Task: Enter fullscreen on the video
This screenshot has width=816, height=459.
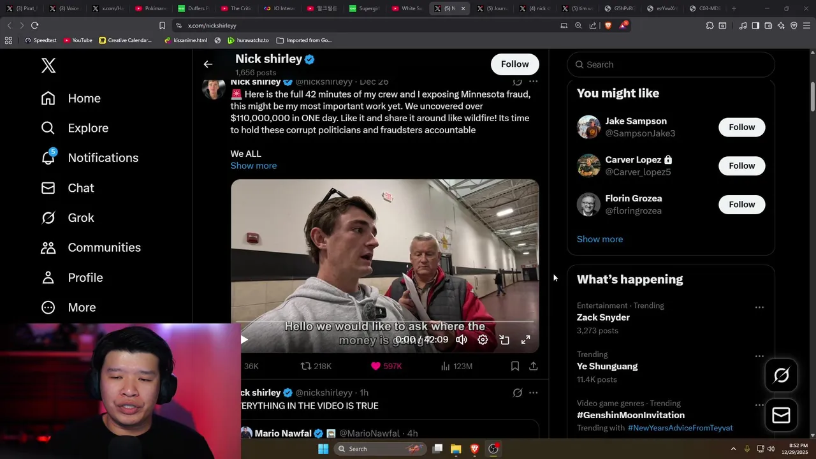Action: tap(525, 340)
